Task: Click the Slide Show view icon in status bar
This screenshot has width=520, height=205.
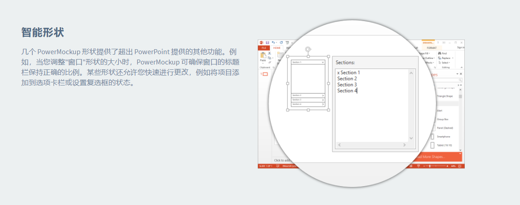Action: 419,166
